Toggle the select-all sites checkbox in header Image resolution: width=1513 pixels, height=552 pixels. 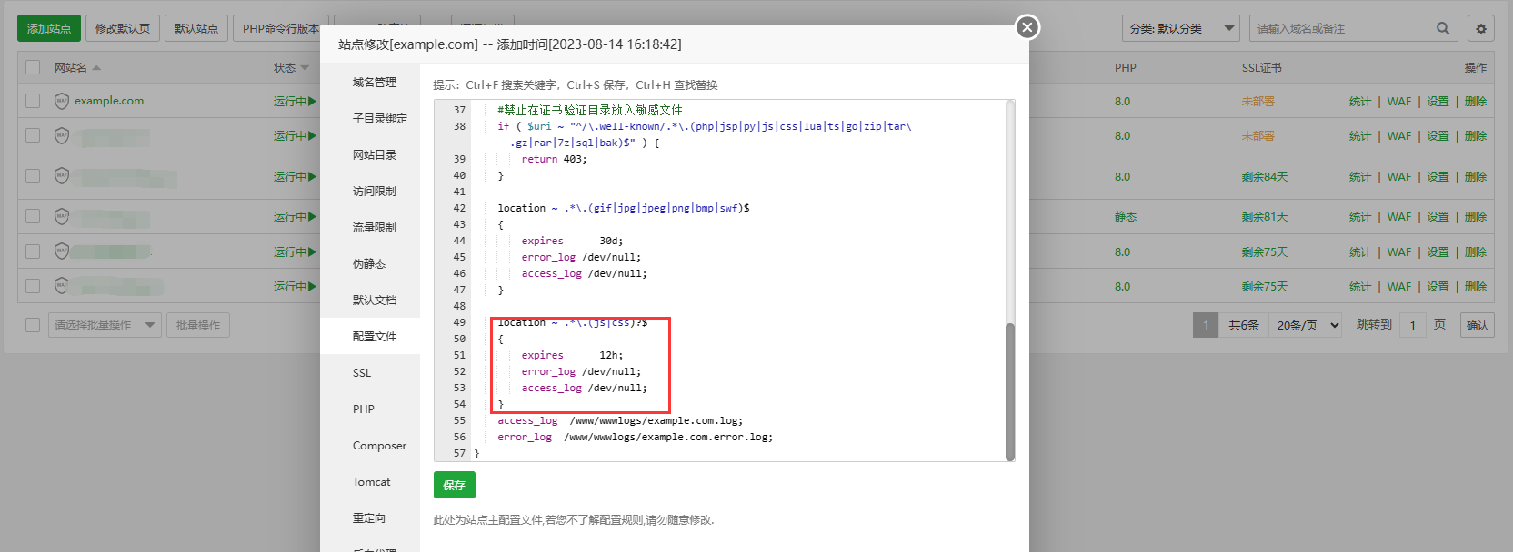point(33,67)
